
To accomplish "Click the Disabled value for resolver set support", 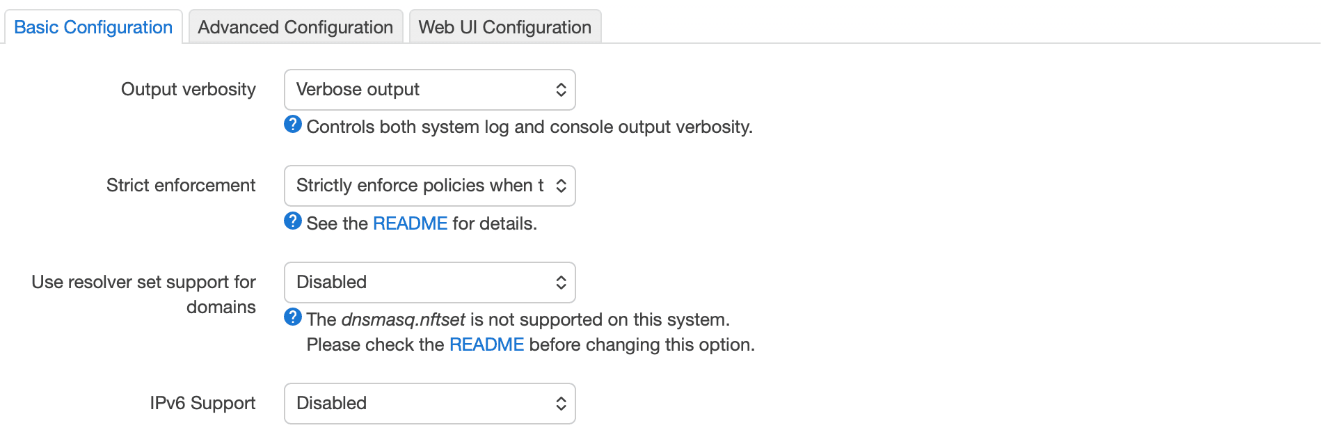I will [x=330, y=283].
